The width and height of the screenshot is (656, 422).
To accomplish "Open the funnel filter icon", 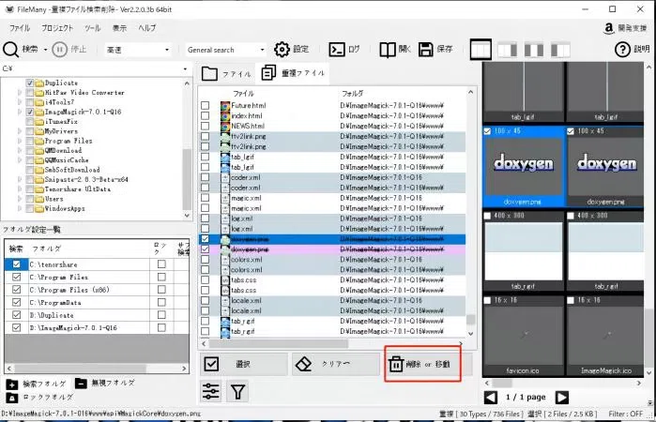I will (237, 391).
